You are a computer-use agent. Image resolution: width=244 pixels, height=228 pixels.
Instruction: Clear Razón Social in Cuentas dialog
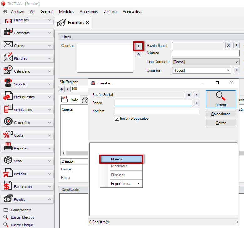189,95
